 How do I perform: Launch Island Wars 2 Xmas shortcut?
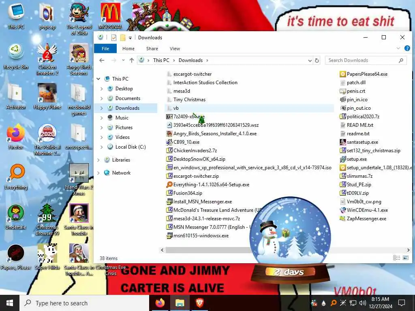(79, 180)
